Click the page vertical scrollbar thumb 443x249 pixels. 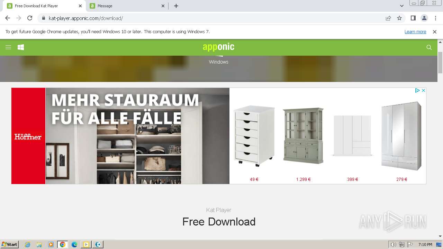(440, 63)
